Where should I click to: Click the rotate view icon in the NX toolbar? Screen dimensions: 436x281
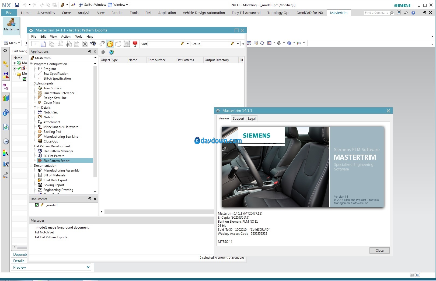point(262,43)
